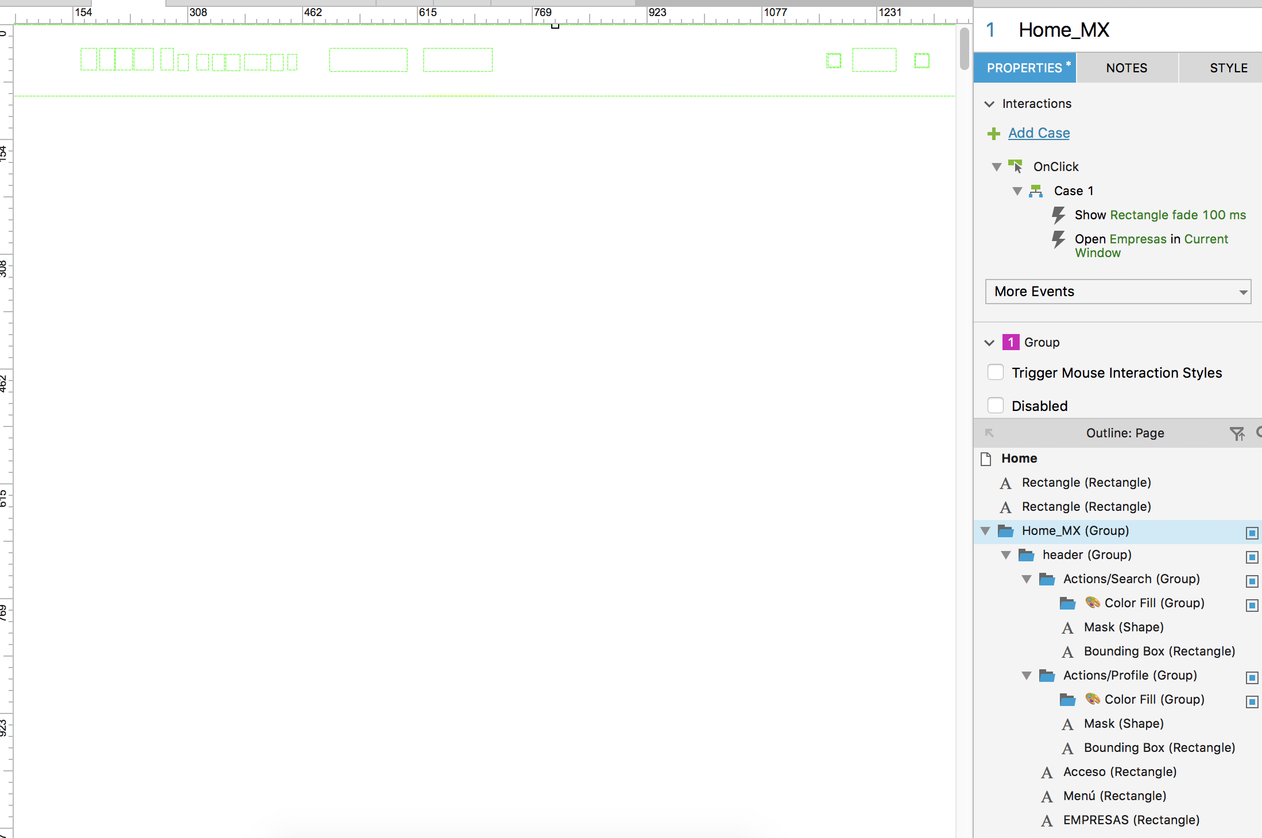
Task: Switch to the STYLE tab
Action: tap(1228, 68)
